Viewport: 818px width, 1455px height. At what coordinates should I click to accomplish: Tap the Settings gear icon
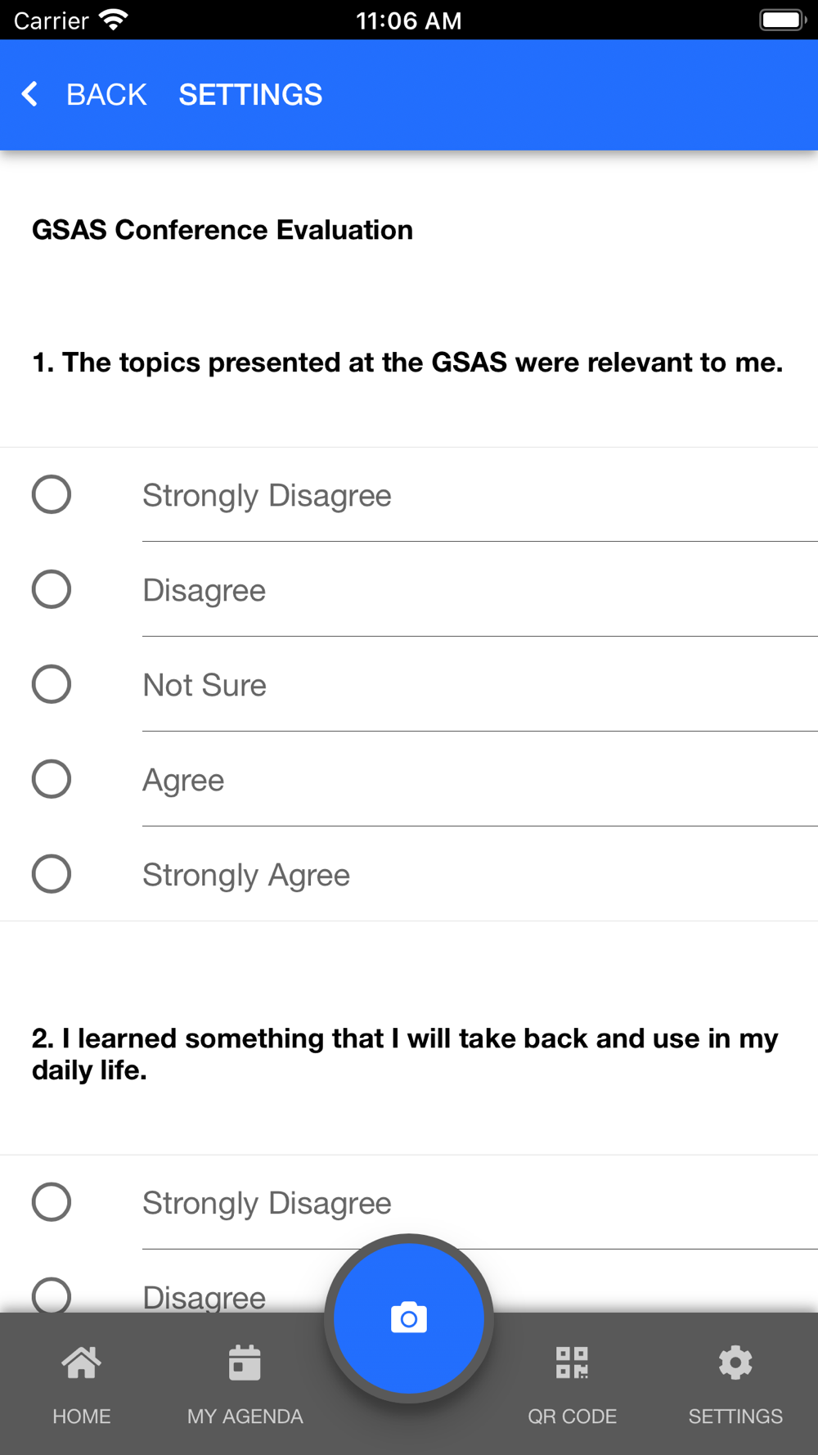pyautogui.click(x=735, y=1363)
